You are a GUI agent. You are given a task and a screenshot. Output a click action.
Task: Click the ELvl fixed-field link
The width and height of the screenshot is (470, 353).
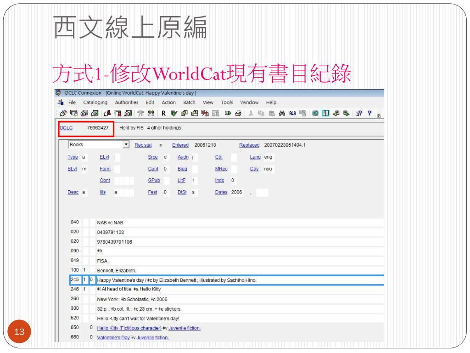pyautogui.click(x=104, y=157)
